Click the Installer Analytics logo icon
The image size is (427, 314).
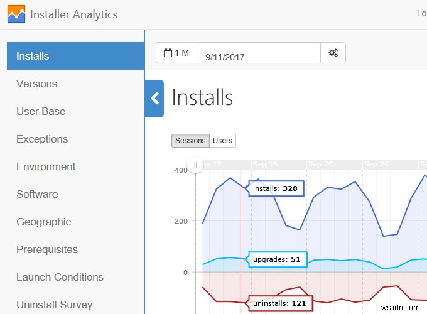pyautogui.click(x=16, y=14)
